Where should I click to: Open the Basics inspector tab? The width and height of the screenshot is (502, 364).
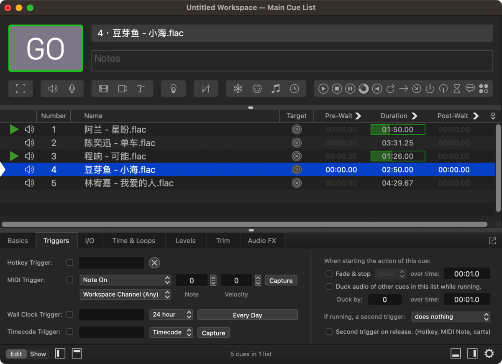point(18,241)
